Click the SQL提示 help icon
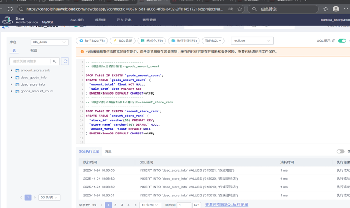 (334, 41)
